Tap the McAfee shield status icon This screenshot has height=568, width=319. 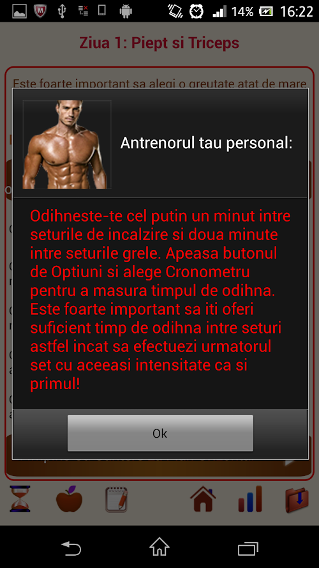tap(40, 12)
